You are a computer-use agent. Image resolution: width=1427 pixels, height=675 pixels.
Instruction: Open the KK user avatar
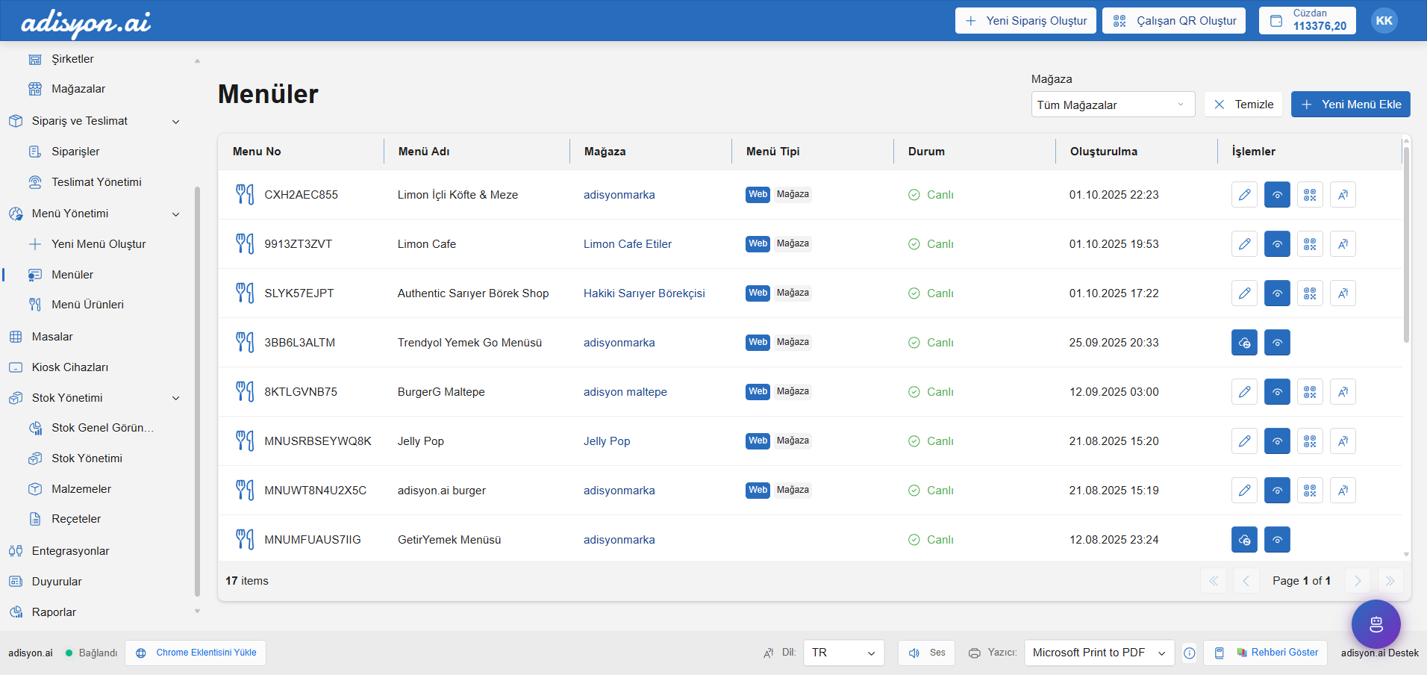click(1384, 21)
